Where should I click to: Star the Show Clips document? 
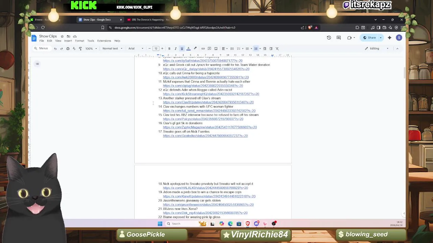tap(62, 36)
